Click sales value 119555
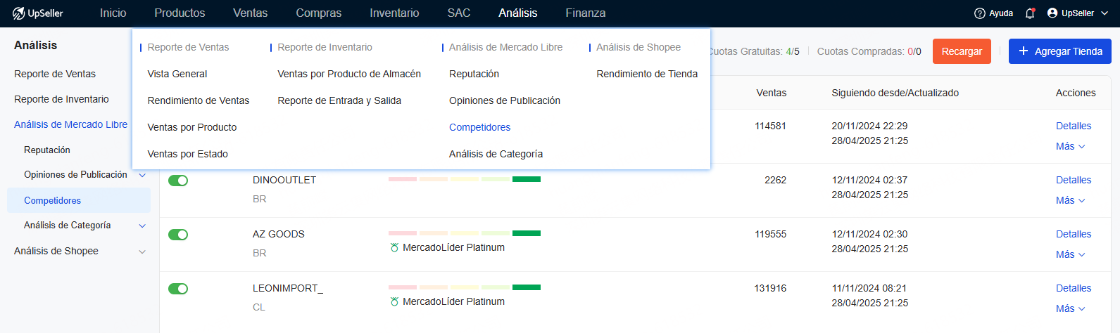Viewport: 1120px width, 333px height. (x=771, y=234)
